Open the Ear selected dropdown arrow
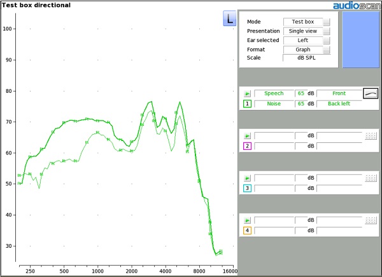 (327, 41)
